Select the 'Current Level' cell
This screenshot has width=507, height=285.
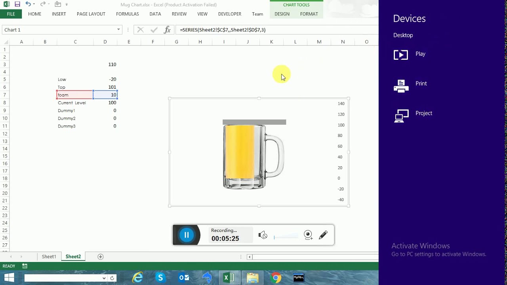[75, 103]
